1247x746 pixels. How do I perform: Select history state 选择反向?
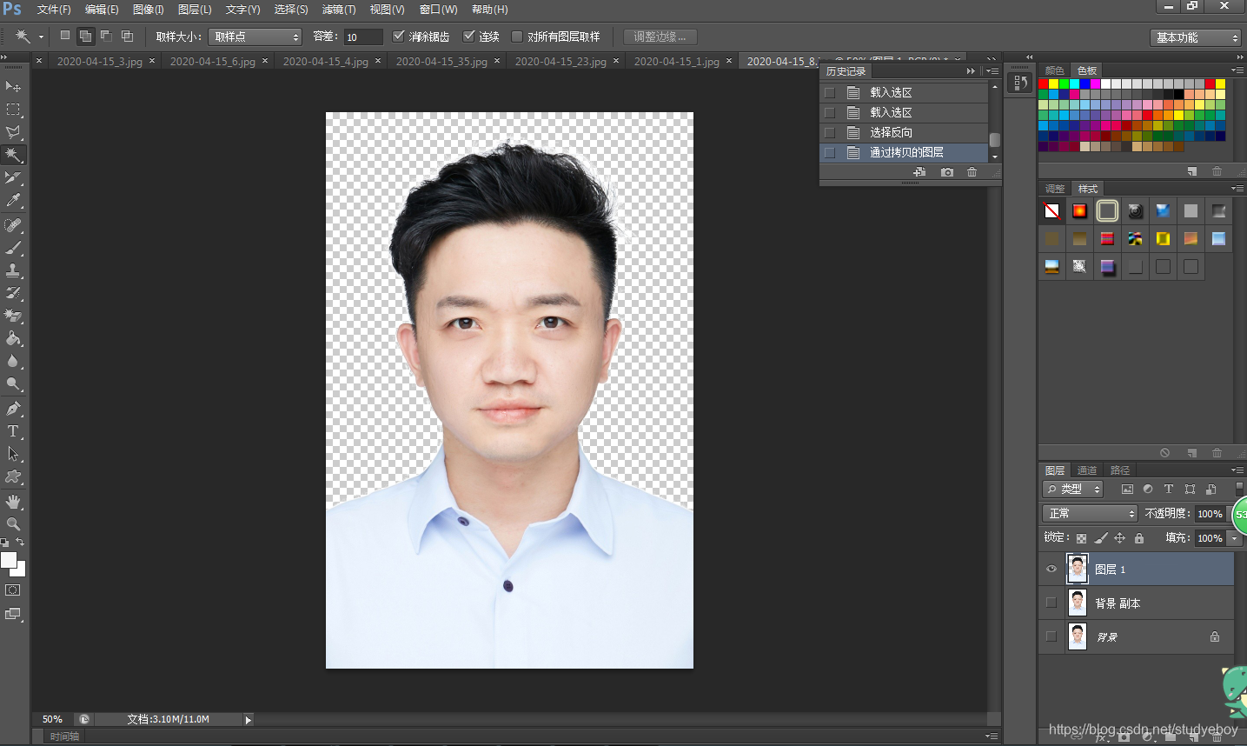[904, 132]
